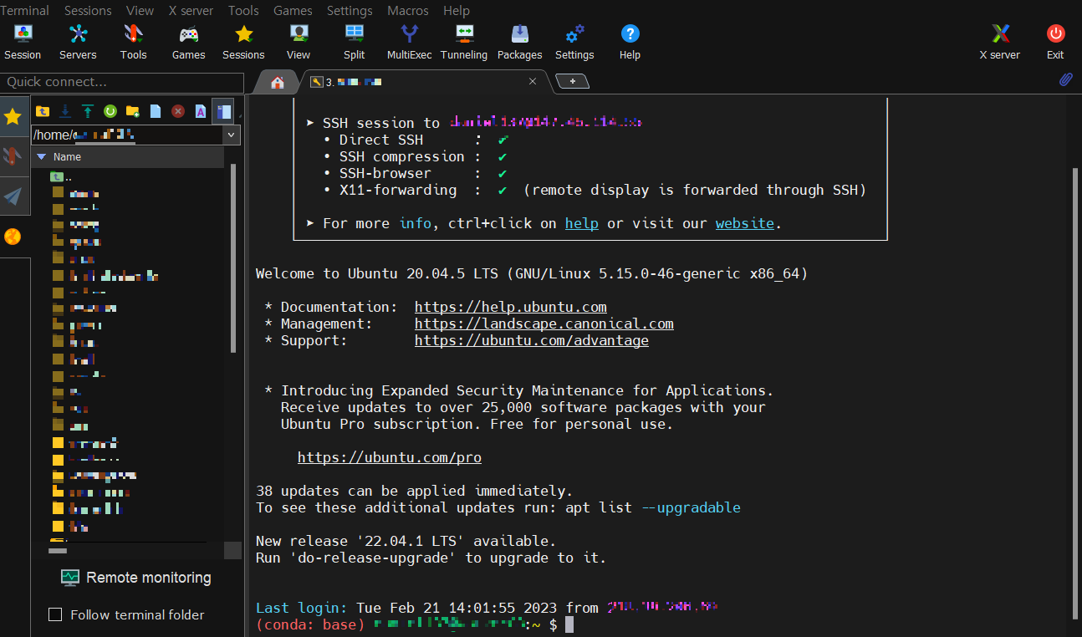Click the Remote monitoring icon
The image size is (1082, 637).
[x=70, y=578]
